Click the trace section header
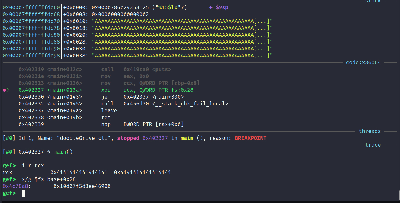Image resolution: width=400 pixels, height=203 pixels. 373,145
